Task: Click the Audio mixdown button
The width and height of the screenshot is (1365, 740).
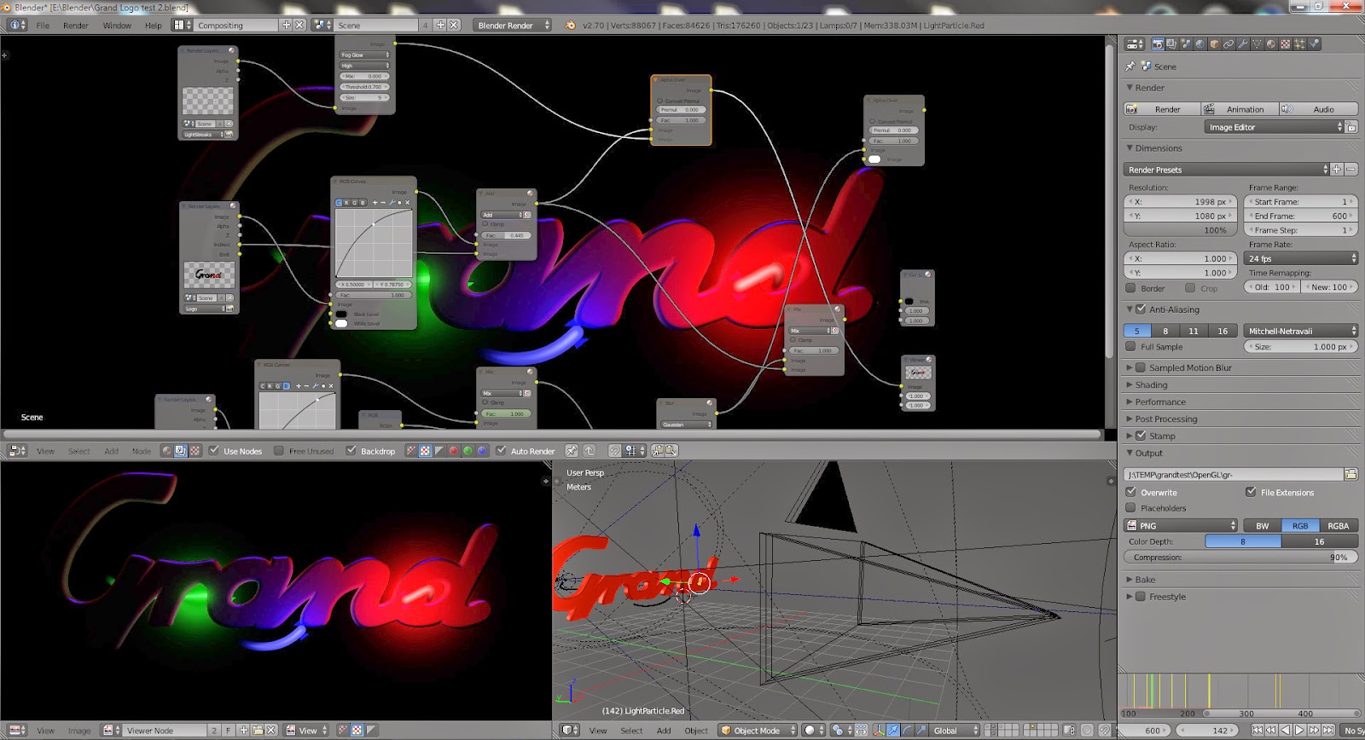Action: (x=1319, y=109)
